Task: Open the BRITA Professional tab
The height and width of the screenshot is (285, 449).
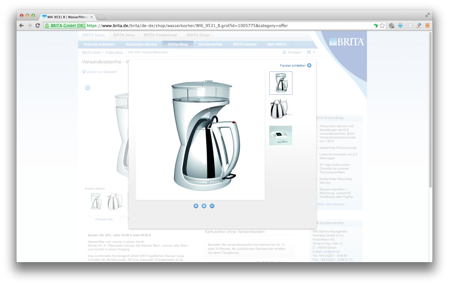Action: [x=160, y=35]
